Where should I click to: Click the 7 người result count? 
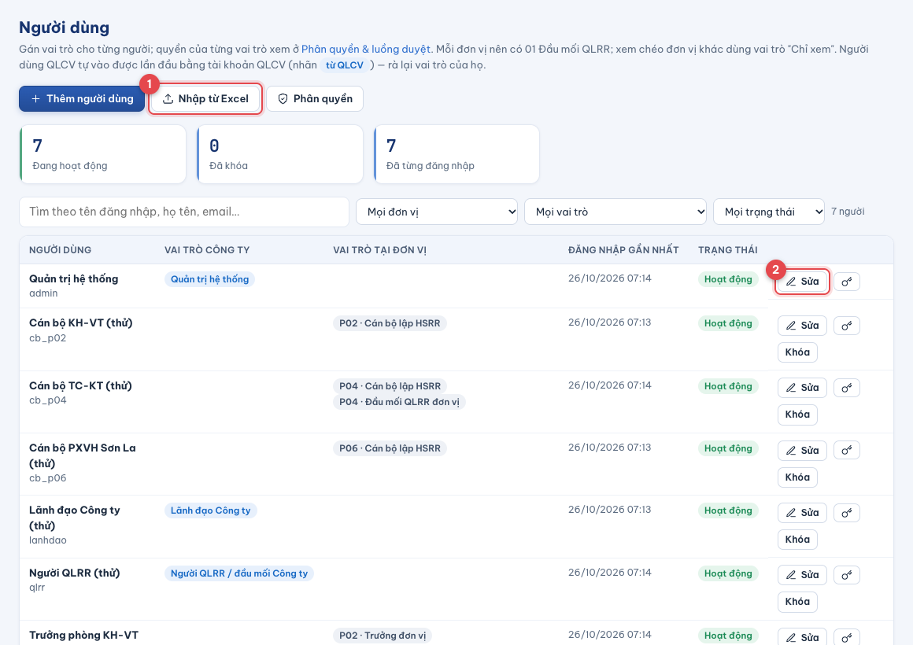pyautogui.click(x=848, y=212)
